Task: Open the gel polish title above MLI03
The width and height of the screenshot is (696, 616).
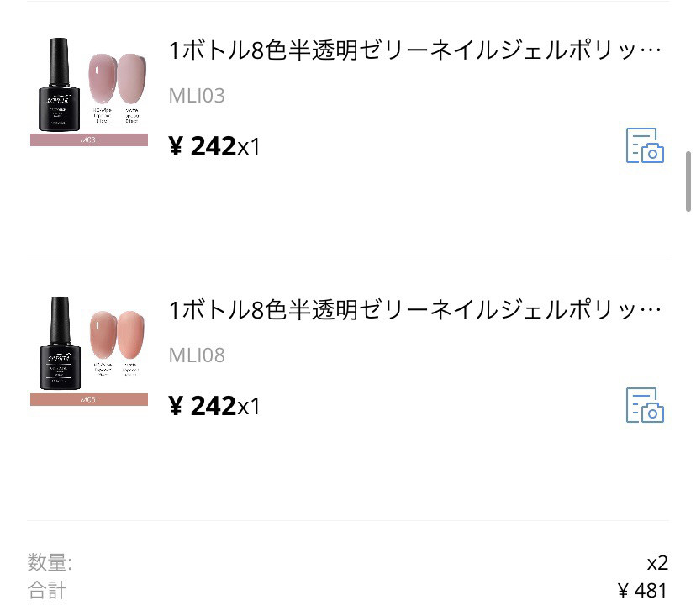Action: point(415,50)
